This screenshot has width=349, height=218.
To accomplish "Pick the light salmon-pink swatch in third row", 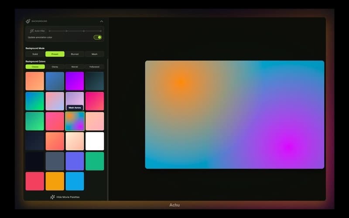I will point(95,121).
